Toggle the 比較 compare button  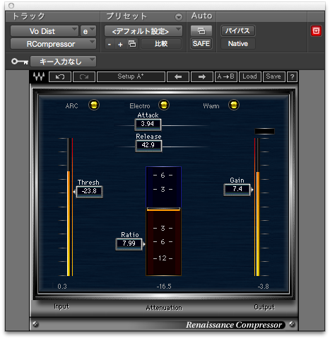click(x=161, y=44)
